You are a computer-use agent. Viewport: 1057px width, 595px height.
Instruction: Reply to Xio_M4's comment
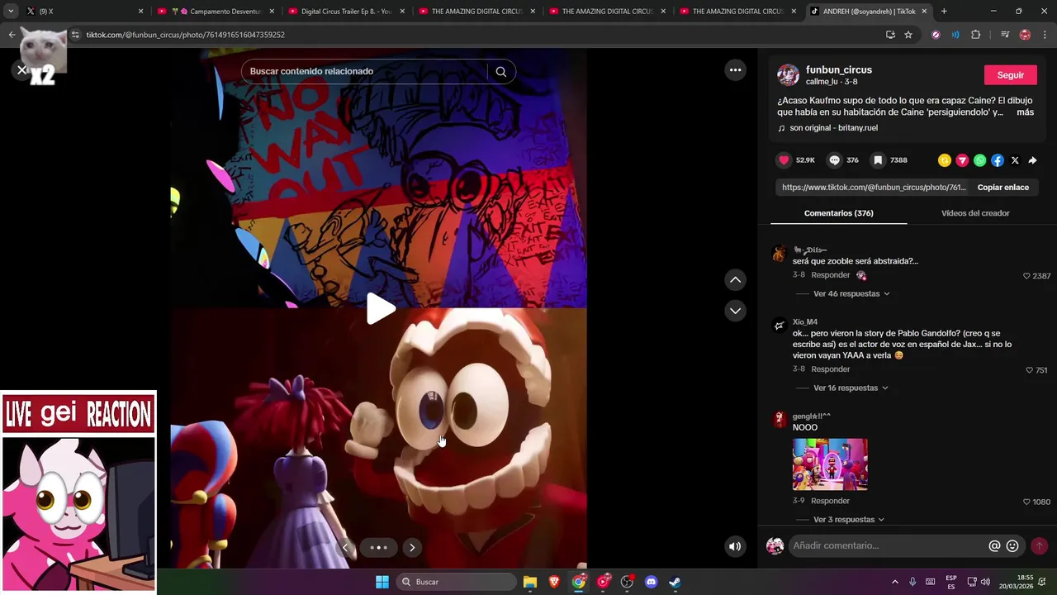click(x=830, y=369)
